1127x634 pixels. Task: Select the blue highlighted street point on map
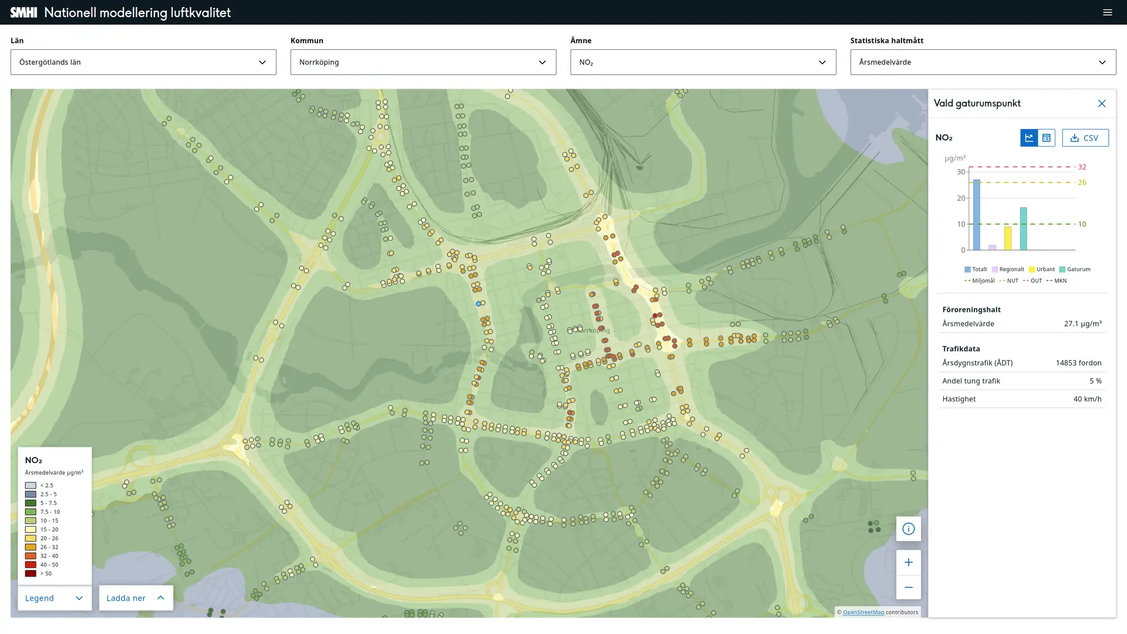(478, 303)
